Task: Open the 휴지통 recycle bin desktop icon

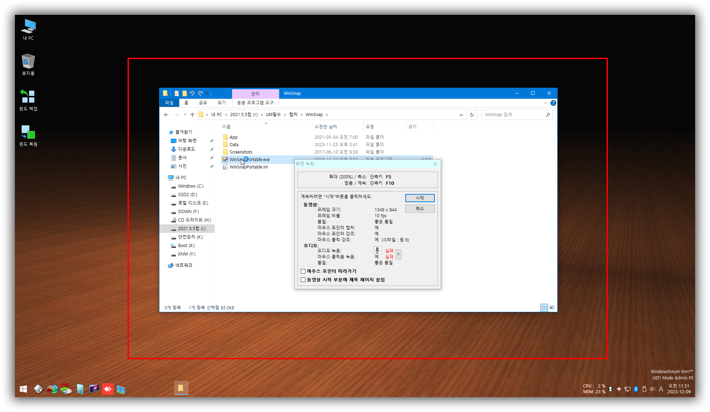Action: pyautogui.click(x=28, y=64)
